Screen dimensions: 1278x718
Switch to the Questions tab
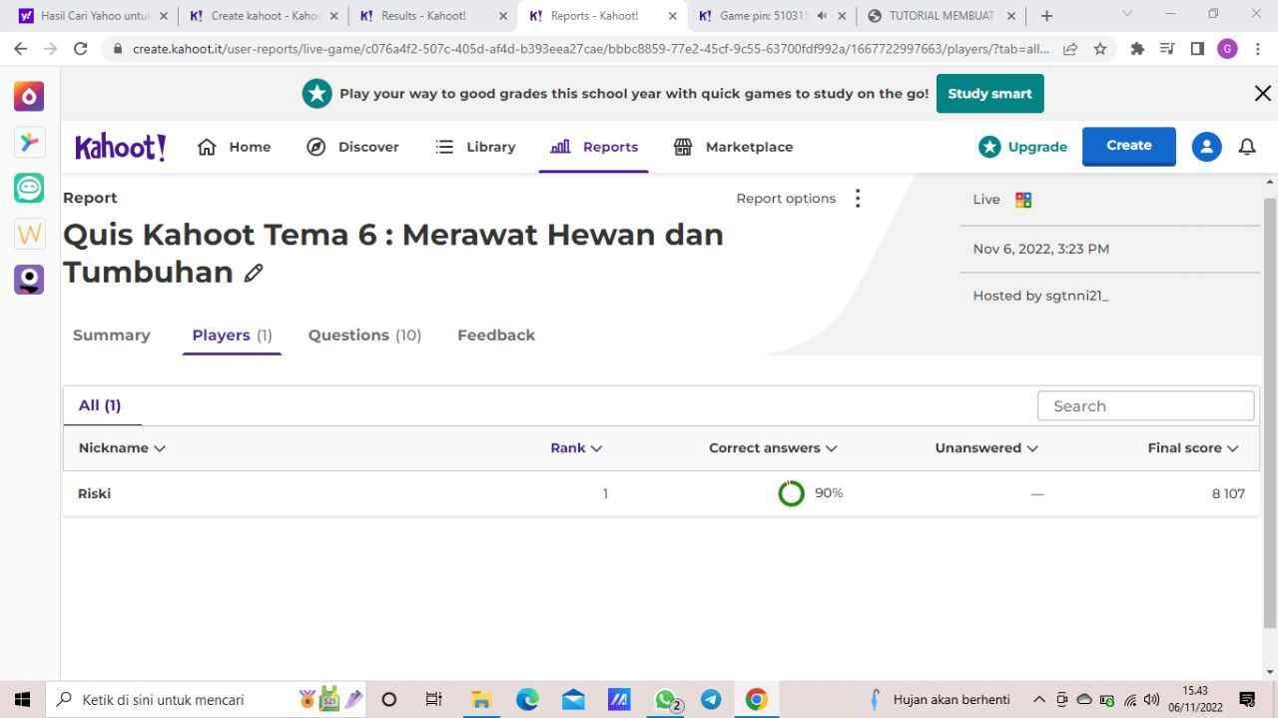click(x=364, y=336)
